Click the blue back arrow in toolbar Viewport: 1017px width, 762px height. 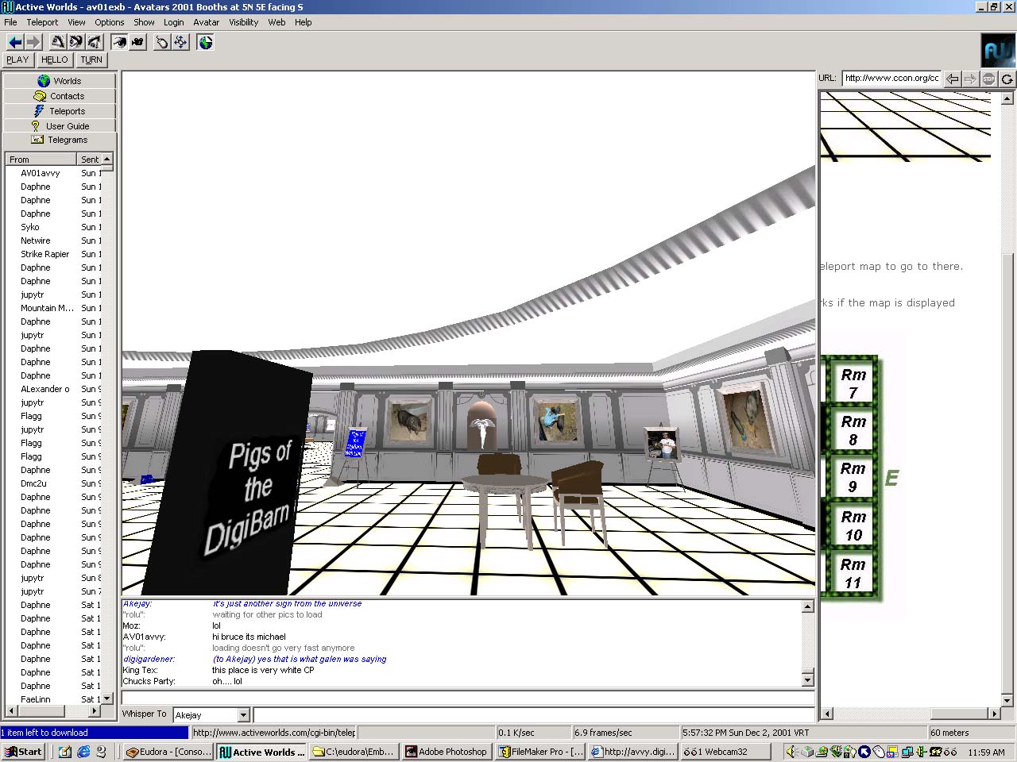(15, 42)
